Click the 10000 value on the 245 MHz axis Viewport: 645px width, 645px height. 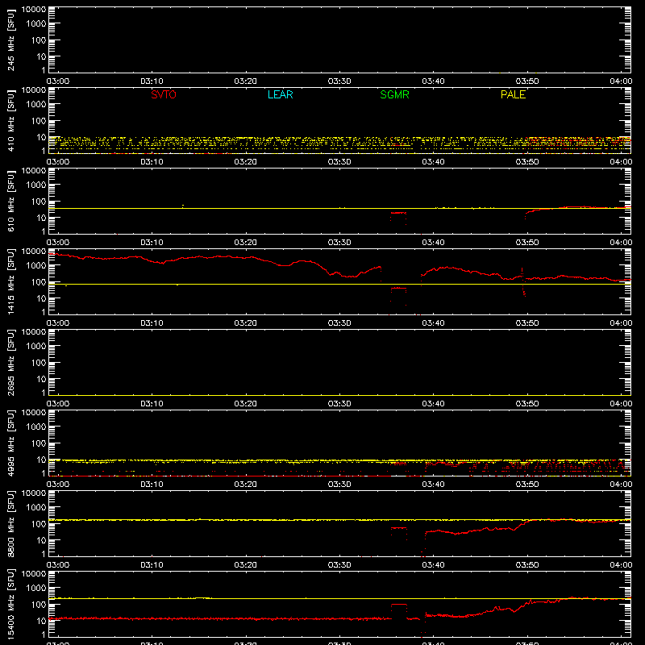[34, 10]
